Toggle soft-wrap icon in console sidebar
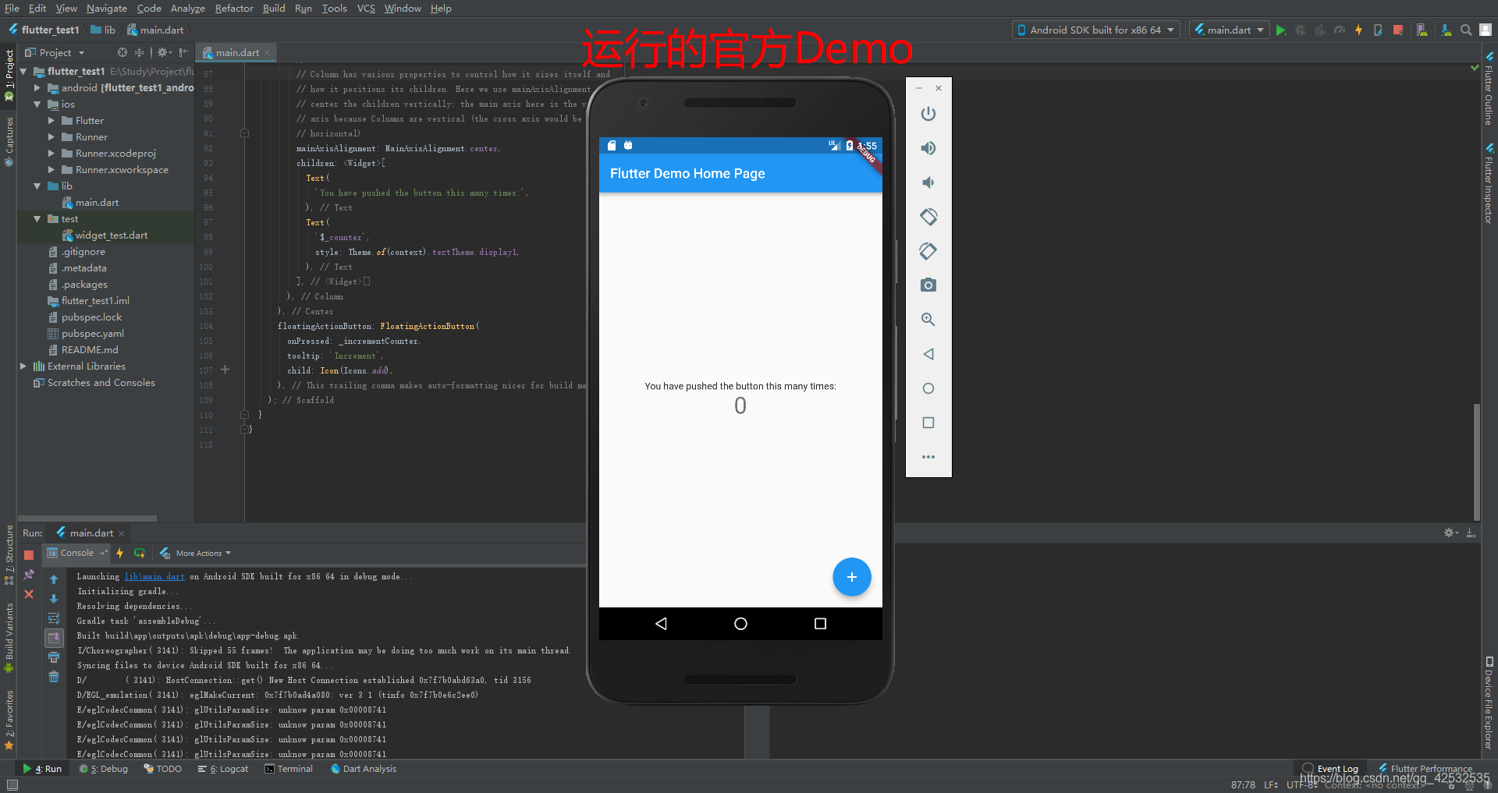Image resolution: width=1498 pixels, height=793 pixels. coord(54,618)
